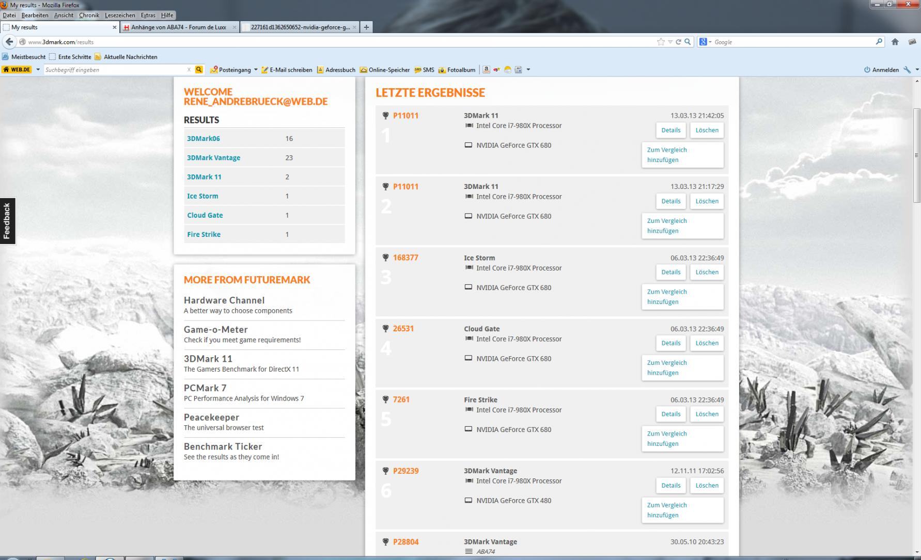Open the Extras menu

(148, 15)
